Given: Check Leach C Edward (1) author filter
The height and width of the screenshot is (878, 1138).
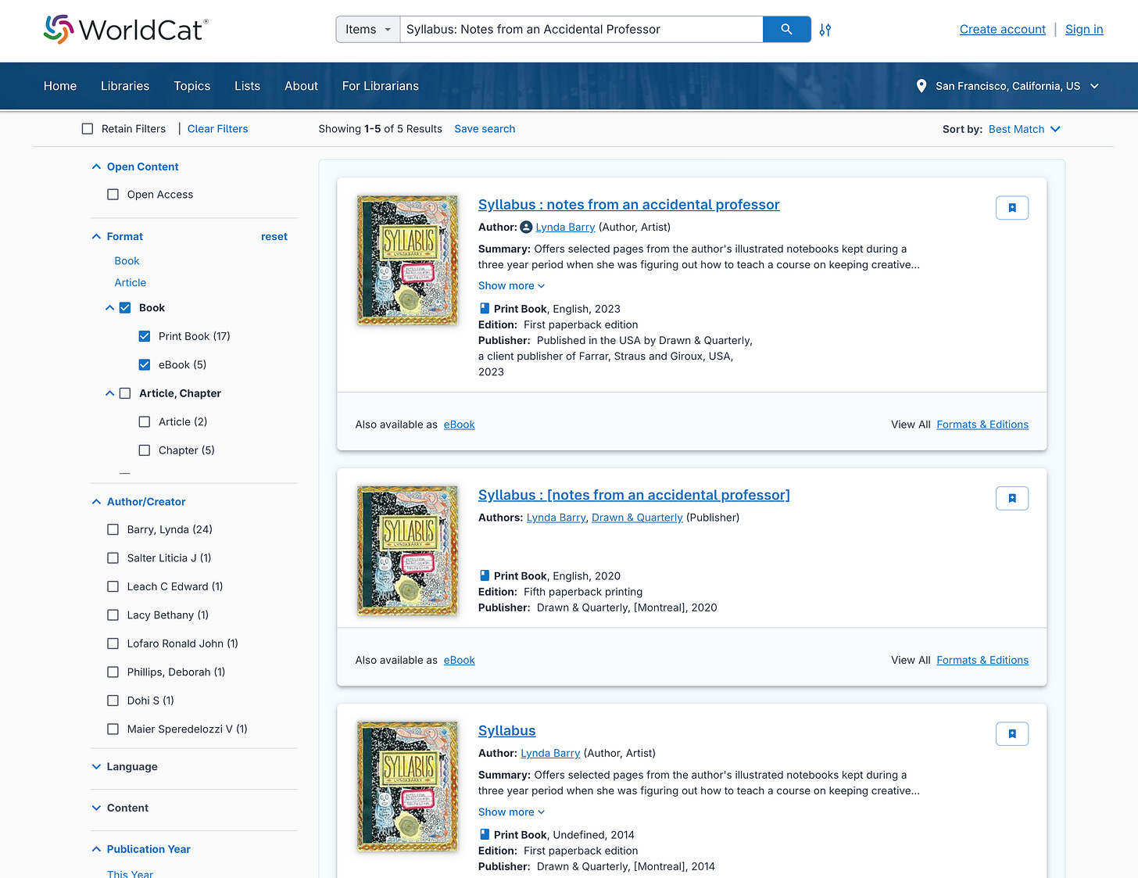Looking at the screenshot, I should click(113, 586).
